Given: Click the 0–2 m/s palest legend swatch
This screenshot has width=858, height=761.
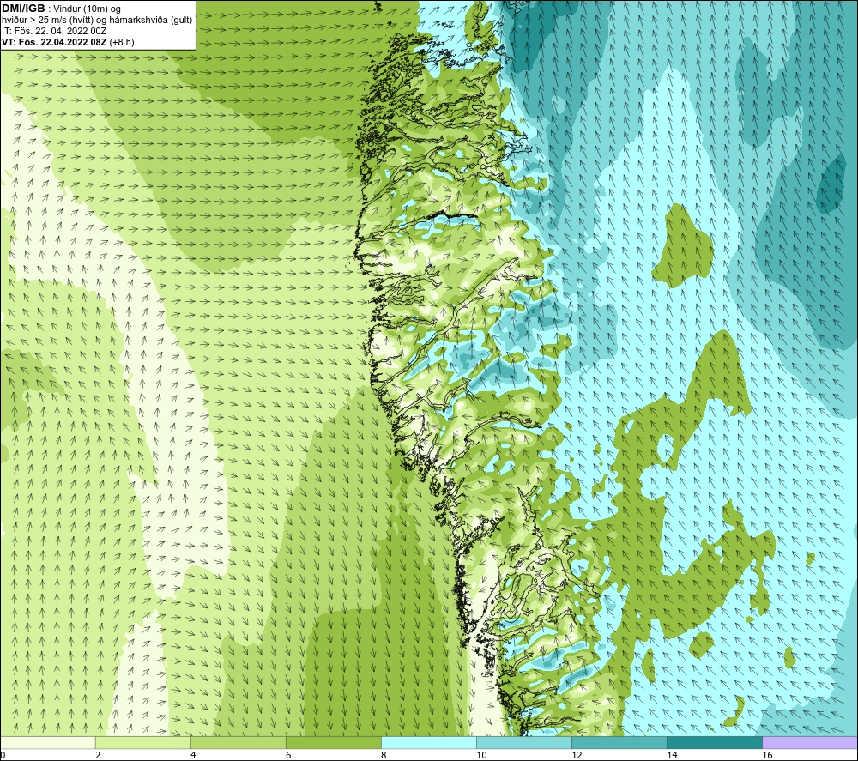Looking at the screenshot, I should 48,742.
